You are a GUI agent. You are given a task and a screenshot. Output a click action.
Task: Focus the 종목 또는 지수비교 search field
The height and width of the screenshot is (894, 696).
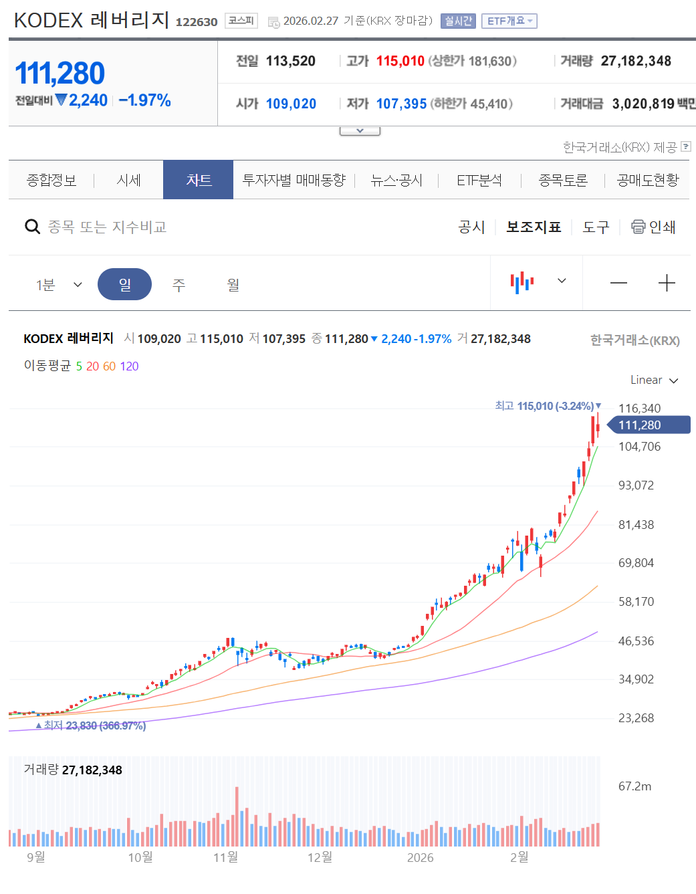coord(107,227)
